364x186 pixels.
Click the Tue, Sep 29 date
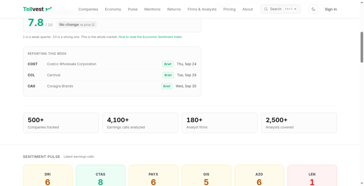click(x=187, y=75)
